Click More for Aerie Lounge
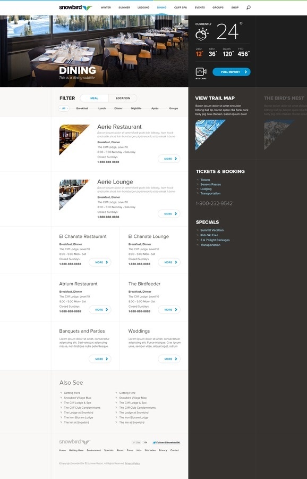 click(169, 214)
